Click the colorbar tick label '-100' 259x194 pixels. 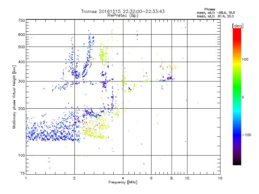[246, 135]
